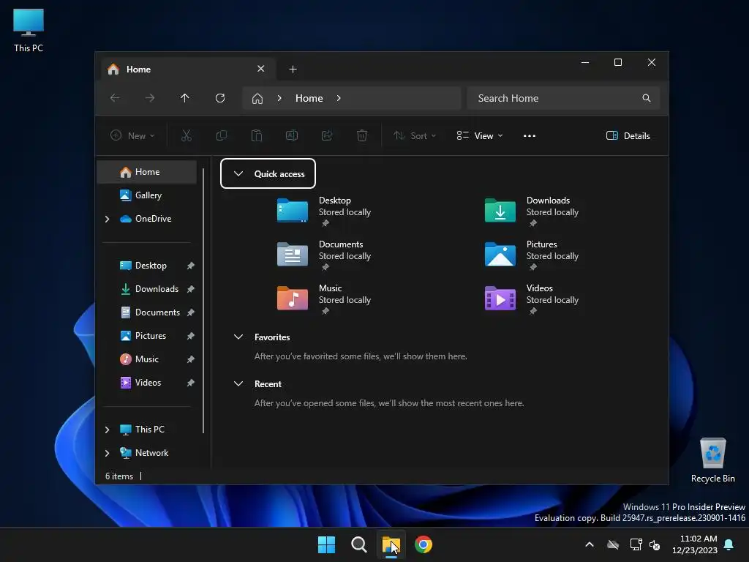749x562 pixels.
Task: Go back with the left arrow
Action: coord(115,98)
